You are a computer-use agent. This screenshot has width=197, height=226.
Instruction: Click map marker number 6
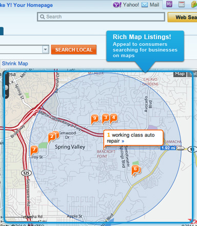135,169
